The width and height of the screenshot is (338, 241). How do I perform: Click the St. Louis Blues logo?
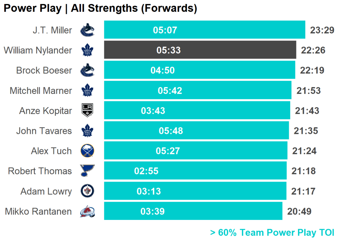pos(87,171)
